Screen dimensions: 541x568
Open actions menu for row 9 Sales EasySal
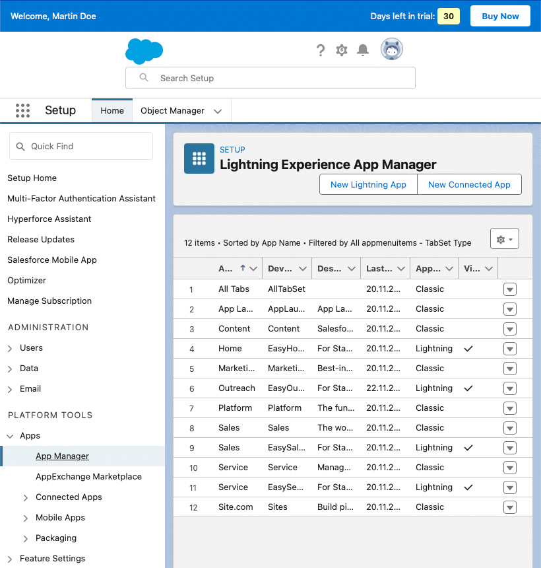[509, 448]
